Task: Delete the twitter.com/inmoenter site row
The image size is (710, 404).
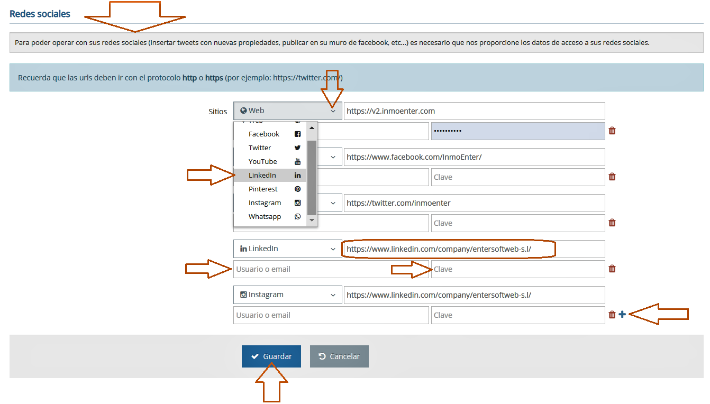Action: [612, 223]
